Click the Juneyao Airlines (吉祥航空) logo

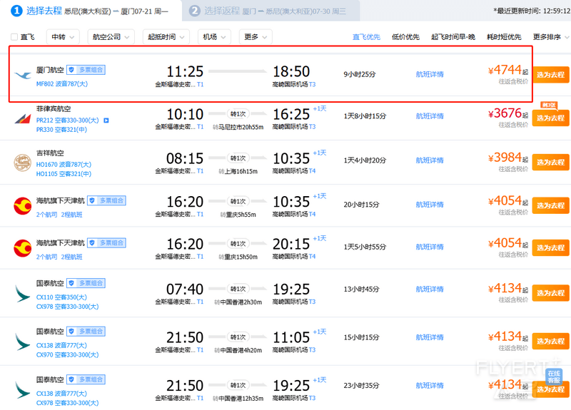(x=23, y=163)
